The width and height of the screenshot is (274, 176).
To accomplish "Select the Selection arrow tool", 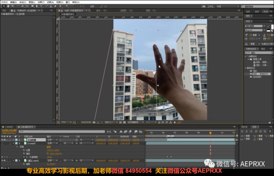I will pos(4,6).
